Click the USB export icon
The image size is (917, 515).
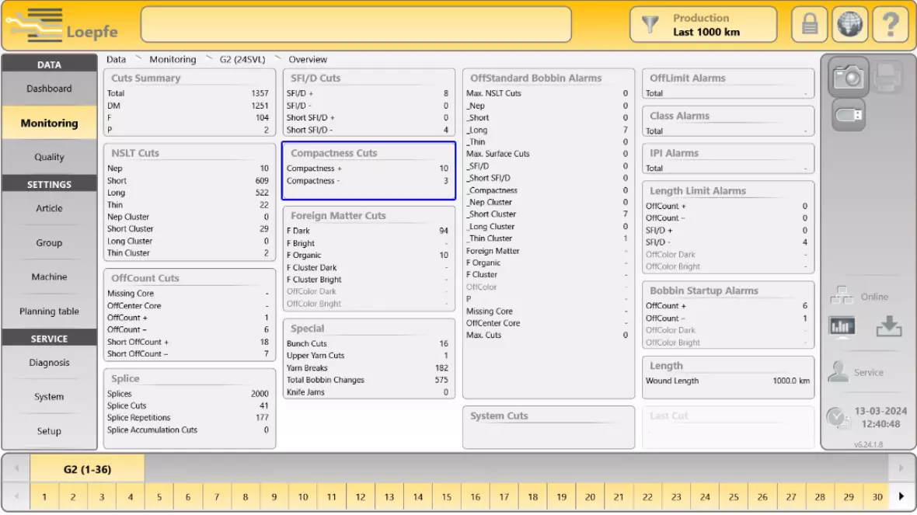coord(848,115)
